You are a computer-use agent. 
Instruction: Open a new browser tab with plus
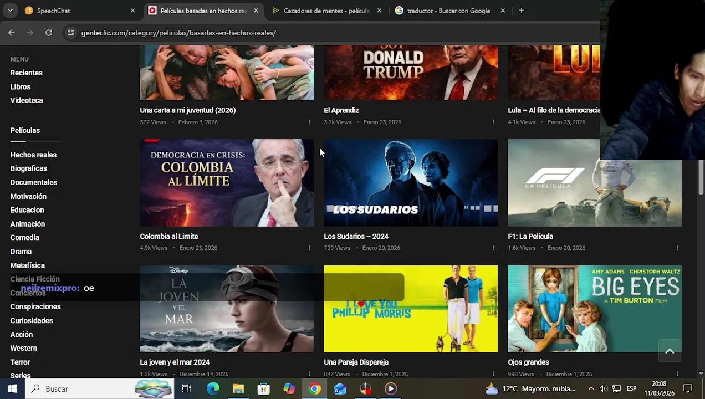coord(521,11)
